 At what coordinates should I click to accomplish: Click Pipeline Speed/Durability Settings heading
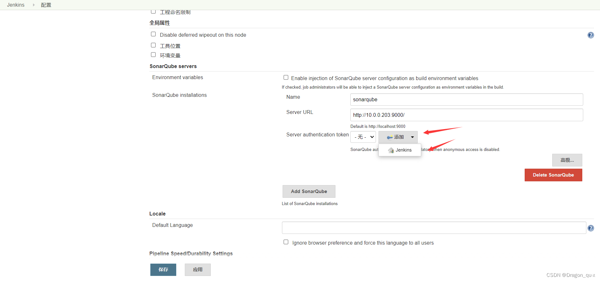[191, 253]
